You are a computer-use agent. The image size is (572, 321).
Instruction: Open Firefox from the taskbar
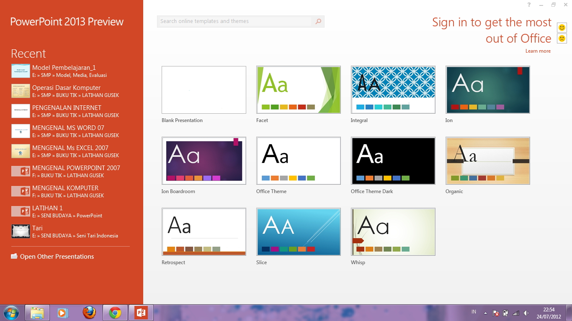[x=89, y=312]
